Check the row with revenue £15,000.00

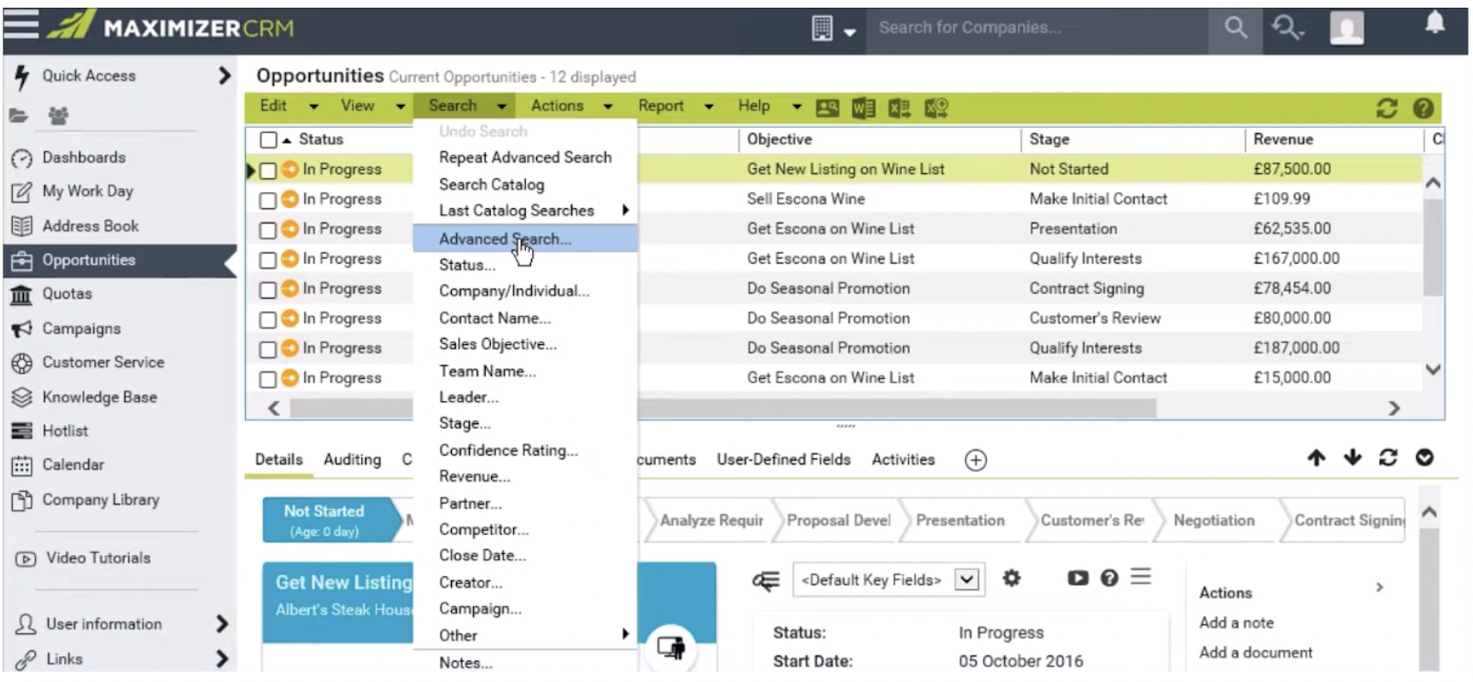coord(268,379)
